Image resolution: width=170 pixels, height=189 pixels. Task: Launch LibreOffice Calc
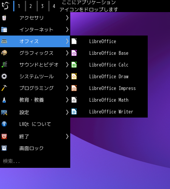coord(109,65)
